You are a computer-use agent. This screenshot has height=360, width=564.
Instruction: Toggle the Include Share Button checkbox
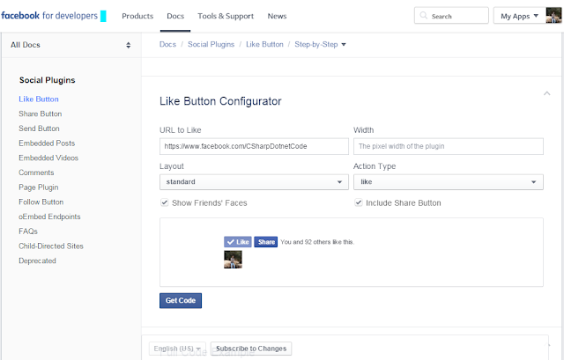359,202
